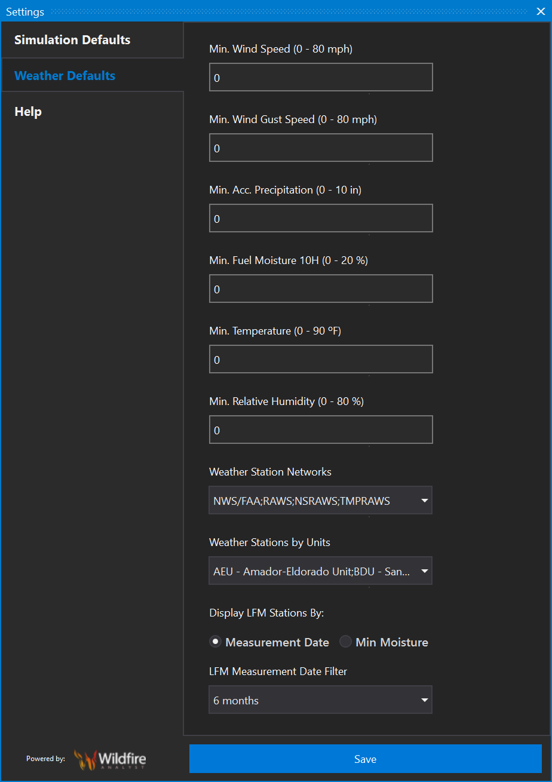Open Weather Stations by Units dropdown
This screenshot has width=552, height=782.
(320, 571)
